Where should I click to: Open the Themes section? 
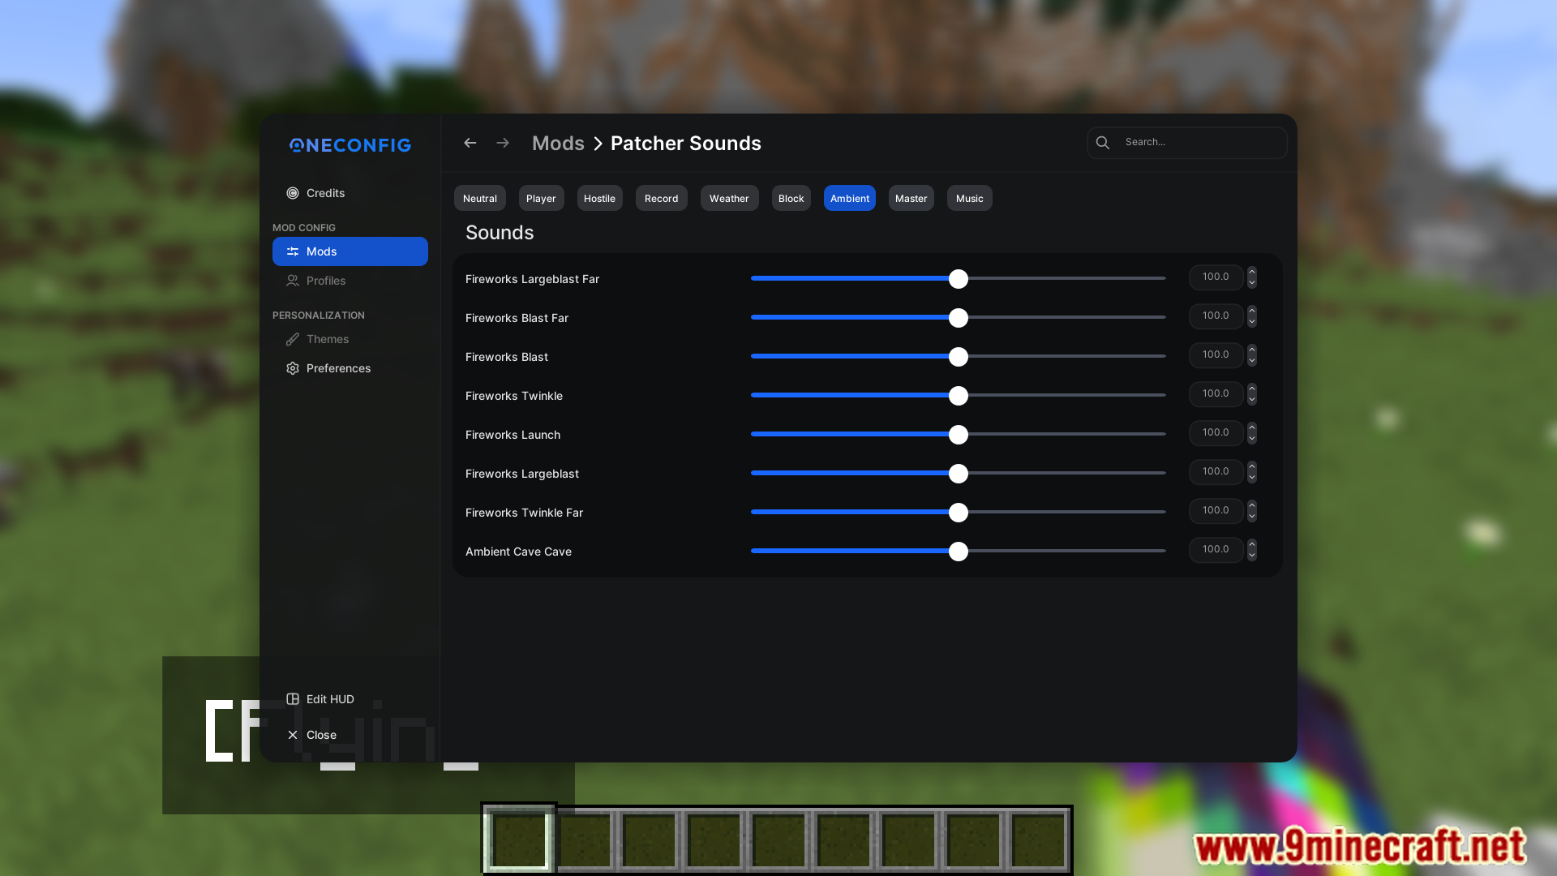coord(350,339)
